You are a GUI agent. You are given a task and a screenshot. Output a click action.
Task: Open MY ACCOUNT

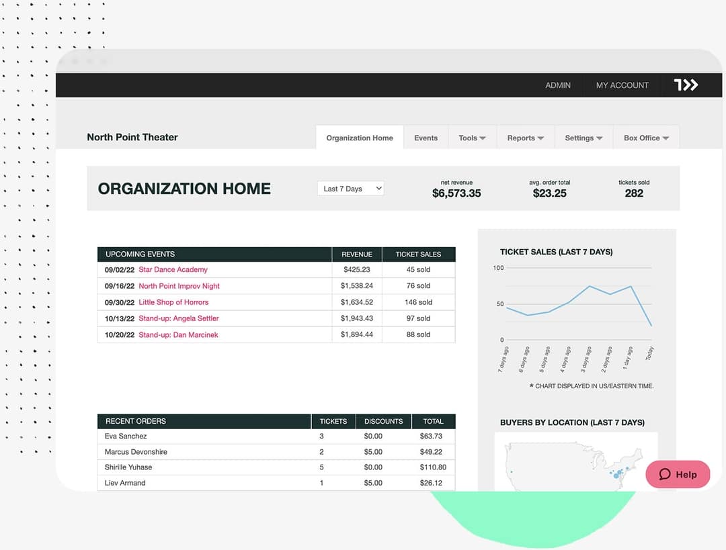(x=622, y=85)
